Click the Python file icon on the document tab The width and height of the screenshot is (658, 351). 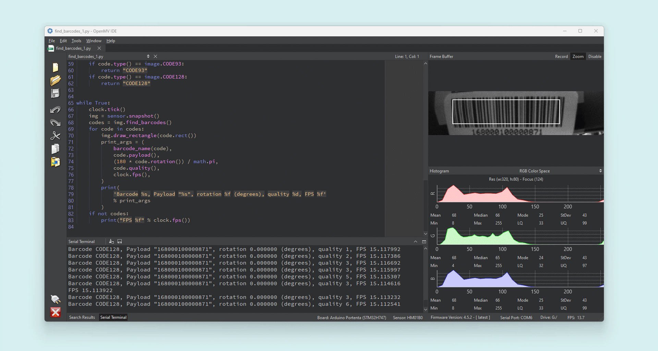tap(51, 48)
